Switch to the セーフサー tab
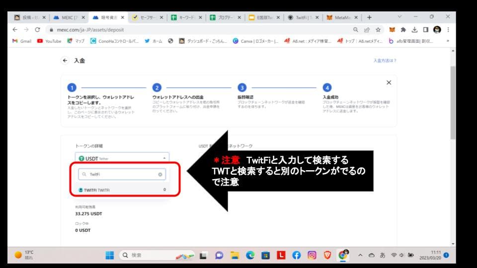 click(148, 18)
